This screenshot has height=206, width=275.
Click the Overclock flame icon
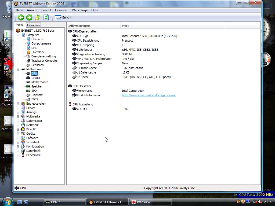coord(28,52)
